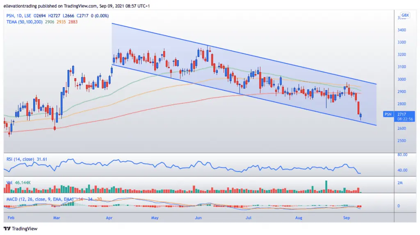Screen dimensions: 420x235
Task: Click the blue PSN price label
Action: tap(388, 114)
